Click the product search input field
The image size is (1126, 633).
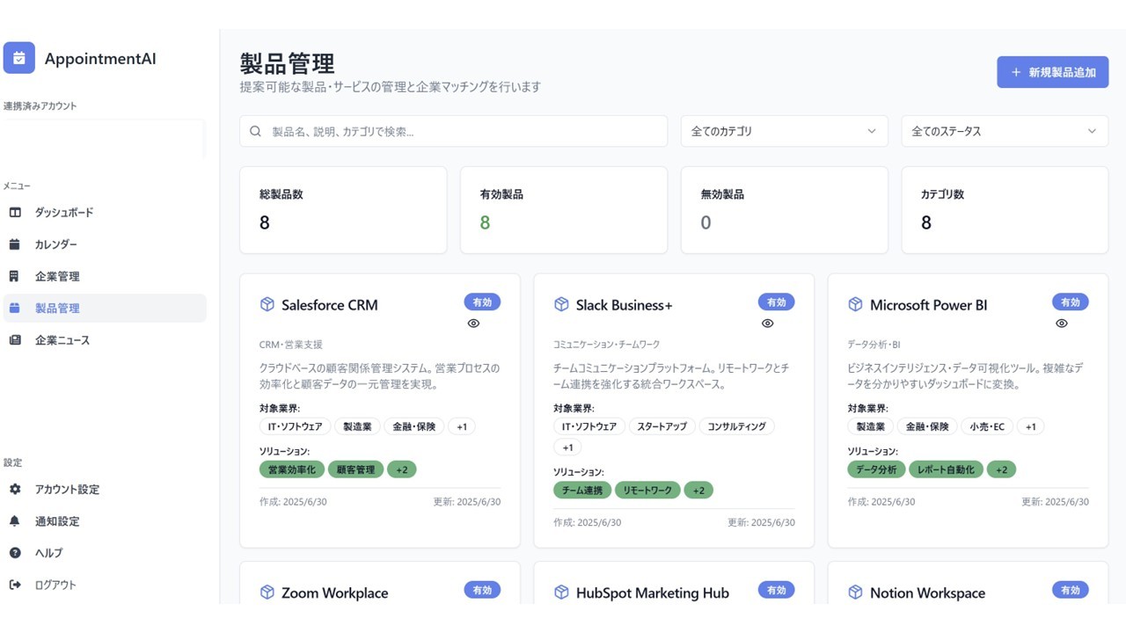[453, 131]
